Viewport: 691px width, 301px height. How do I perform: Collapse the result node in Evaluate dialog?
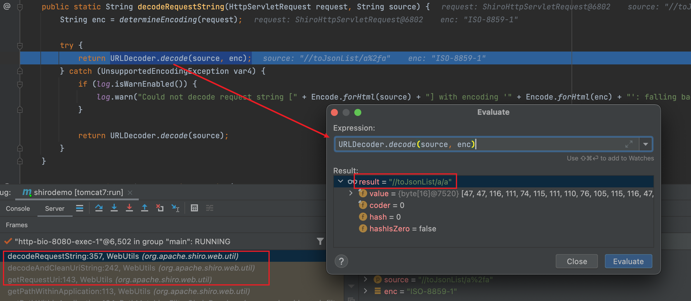341,182
